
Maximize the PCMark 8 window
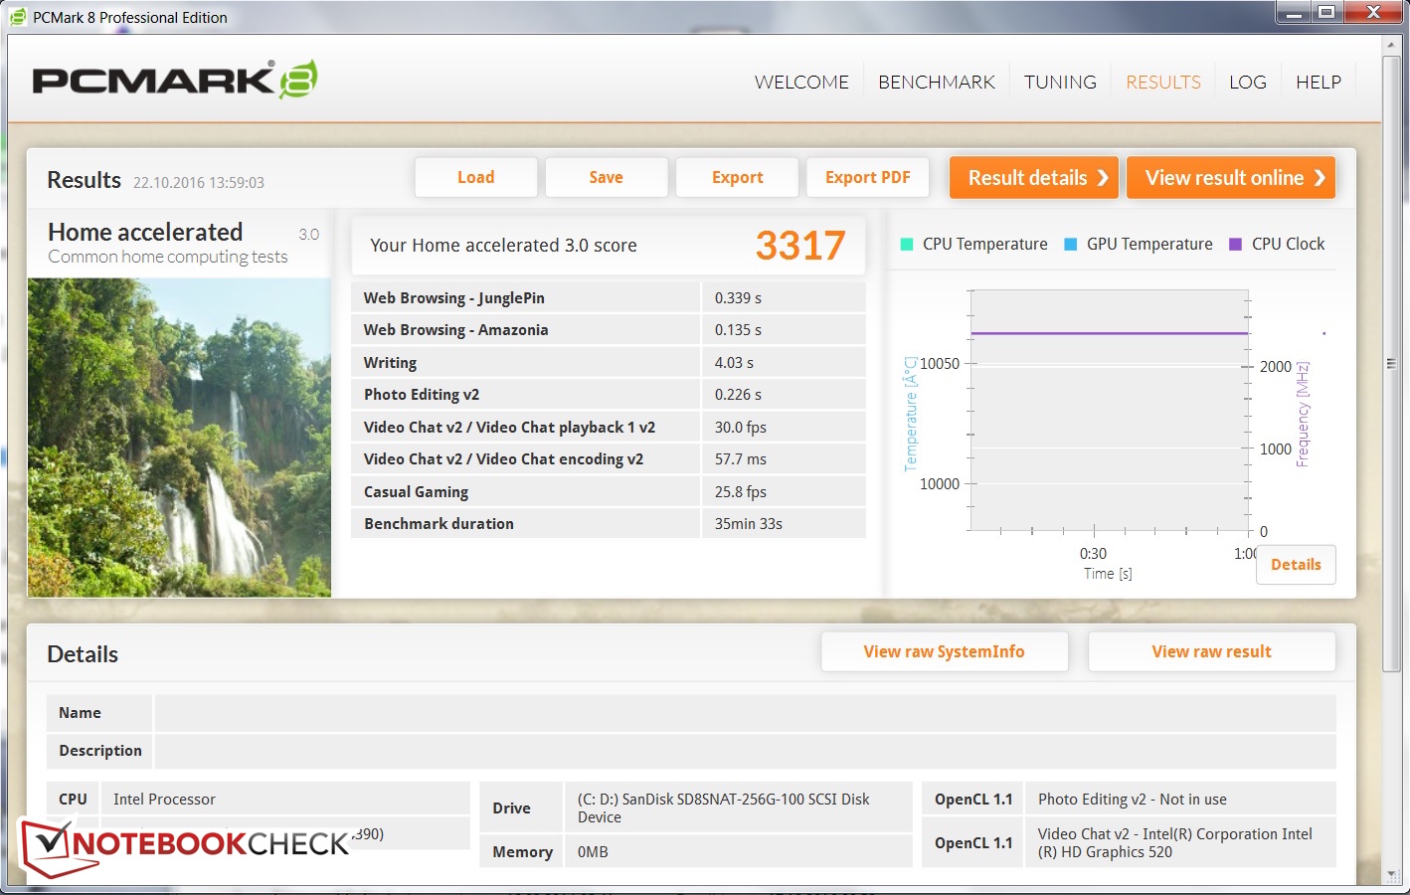(x=1326, y=13)
